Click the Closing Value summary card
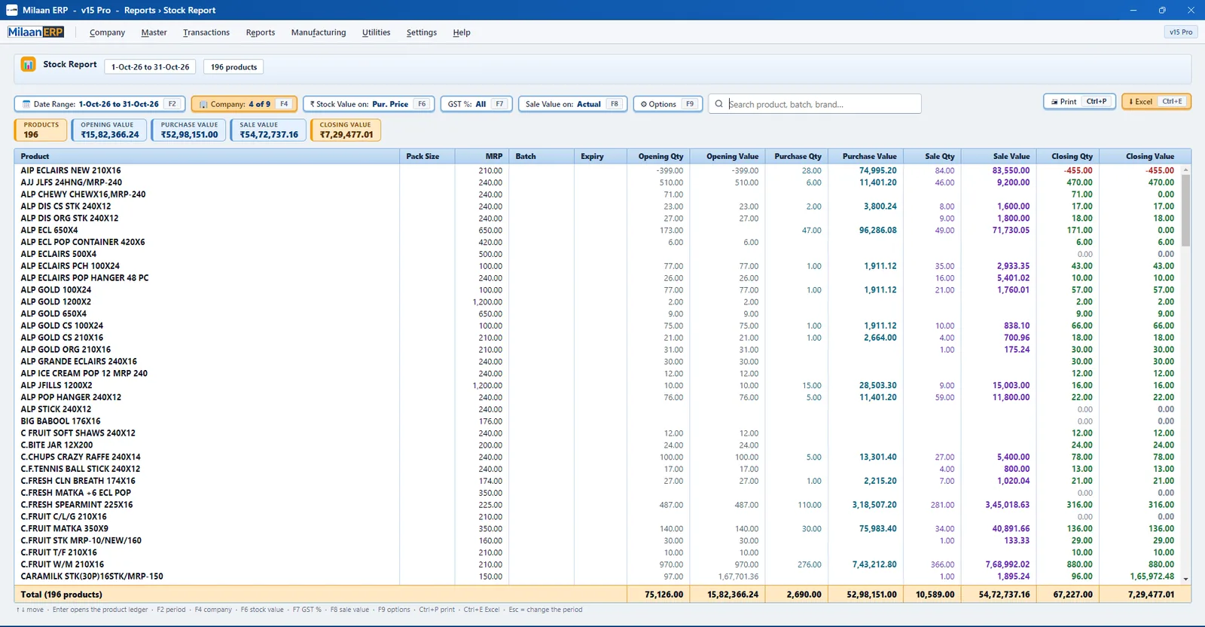The height and width of the screenshot is (627, 1205). (x=346, y=130)
